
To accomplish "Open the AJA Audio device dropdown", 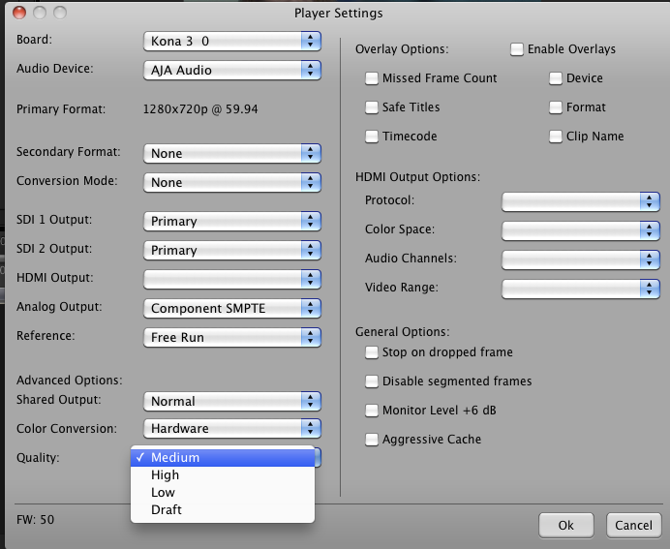I will tap(232, 70).
